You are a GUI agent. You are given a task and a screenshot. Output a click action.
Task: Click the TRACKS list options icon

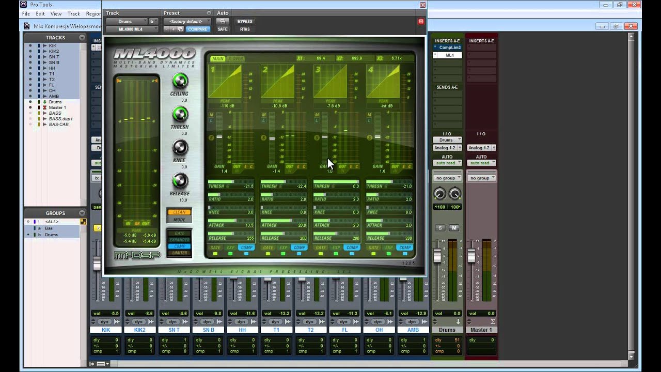point(82,37)
